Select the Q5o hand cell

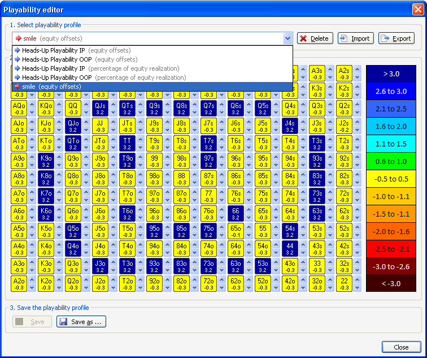pos(73,231)
